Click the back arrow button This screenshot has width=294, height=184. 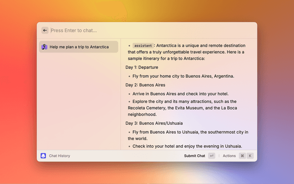pos(45,30)
